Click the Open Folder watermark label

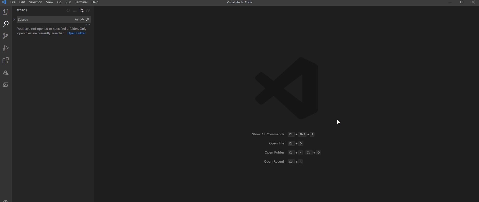click(274, 153)
